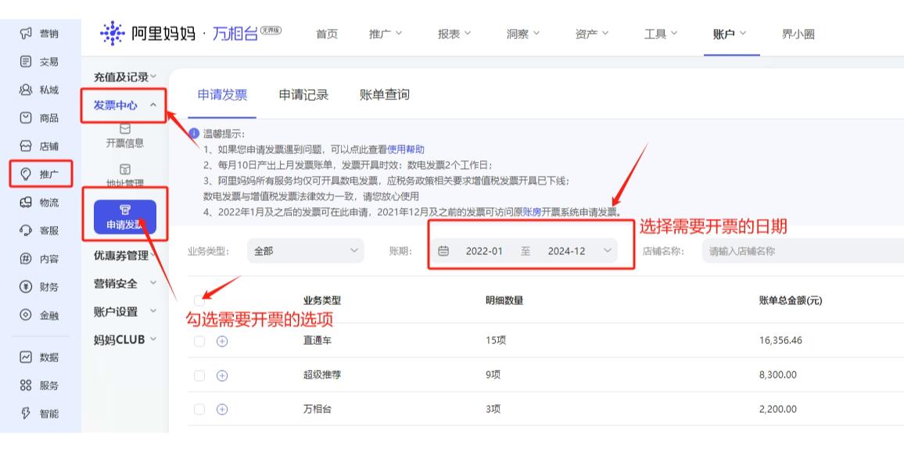
Task: Open the 使用帮助 link
Action: tap(406, 149)
